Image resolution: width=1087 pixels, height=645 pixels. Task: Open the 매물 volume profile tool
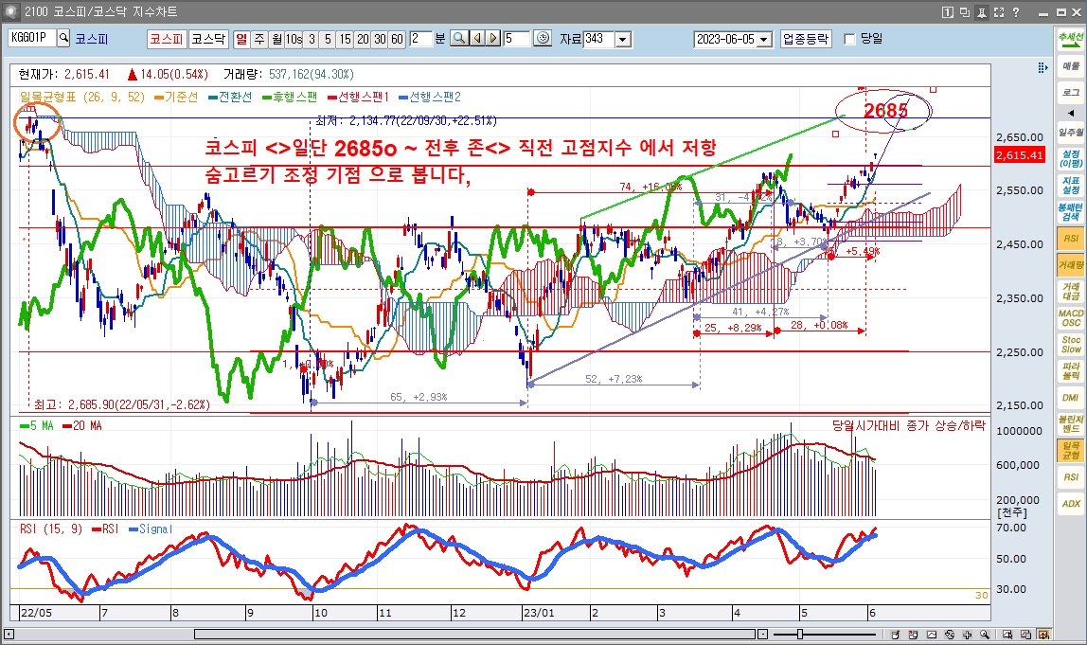(x=1070, y=66)
